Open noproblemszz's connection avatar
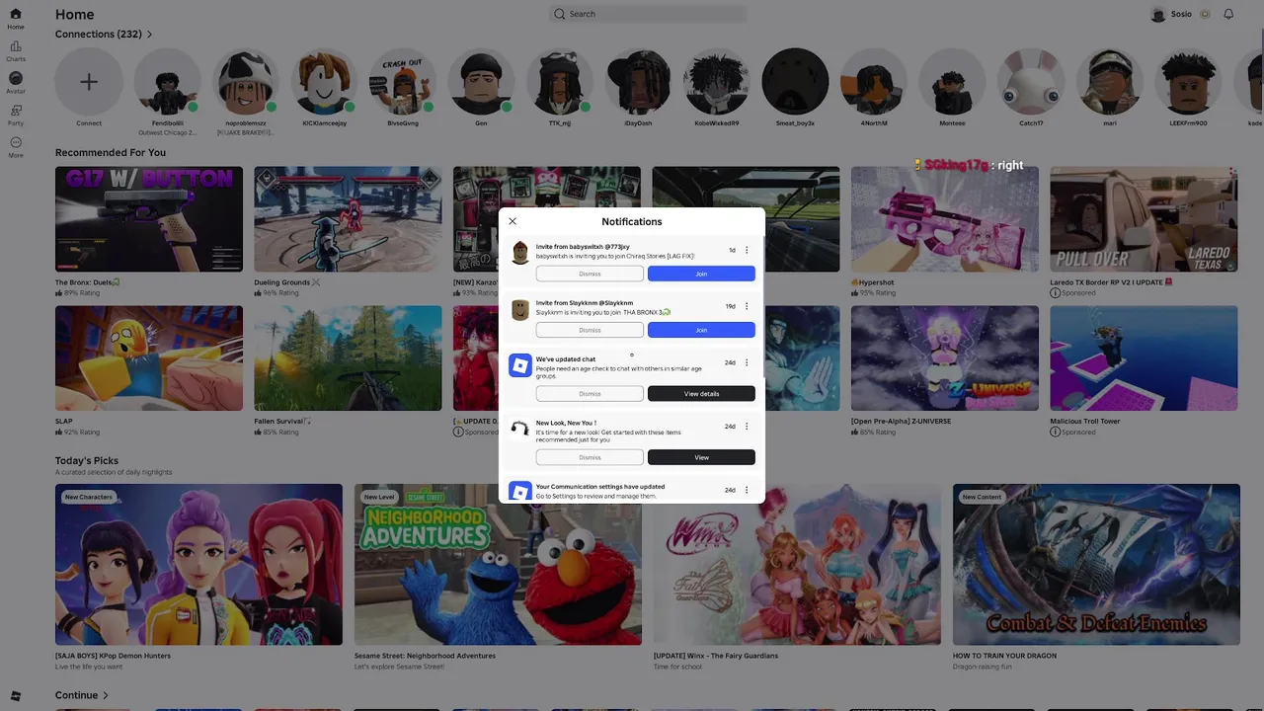 246,82
